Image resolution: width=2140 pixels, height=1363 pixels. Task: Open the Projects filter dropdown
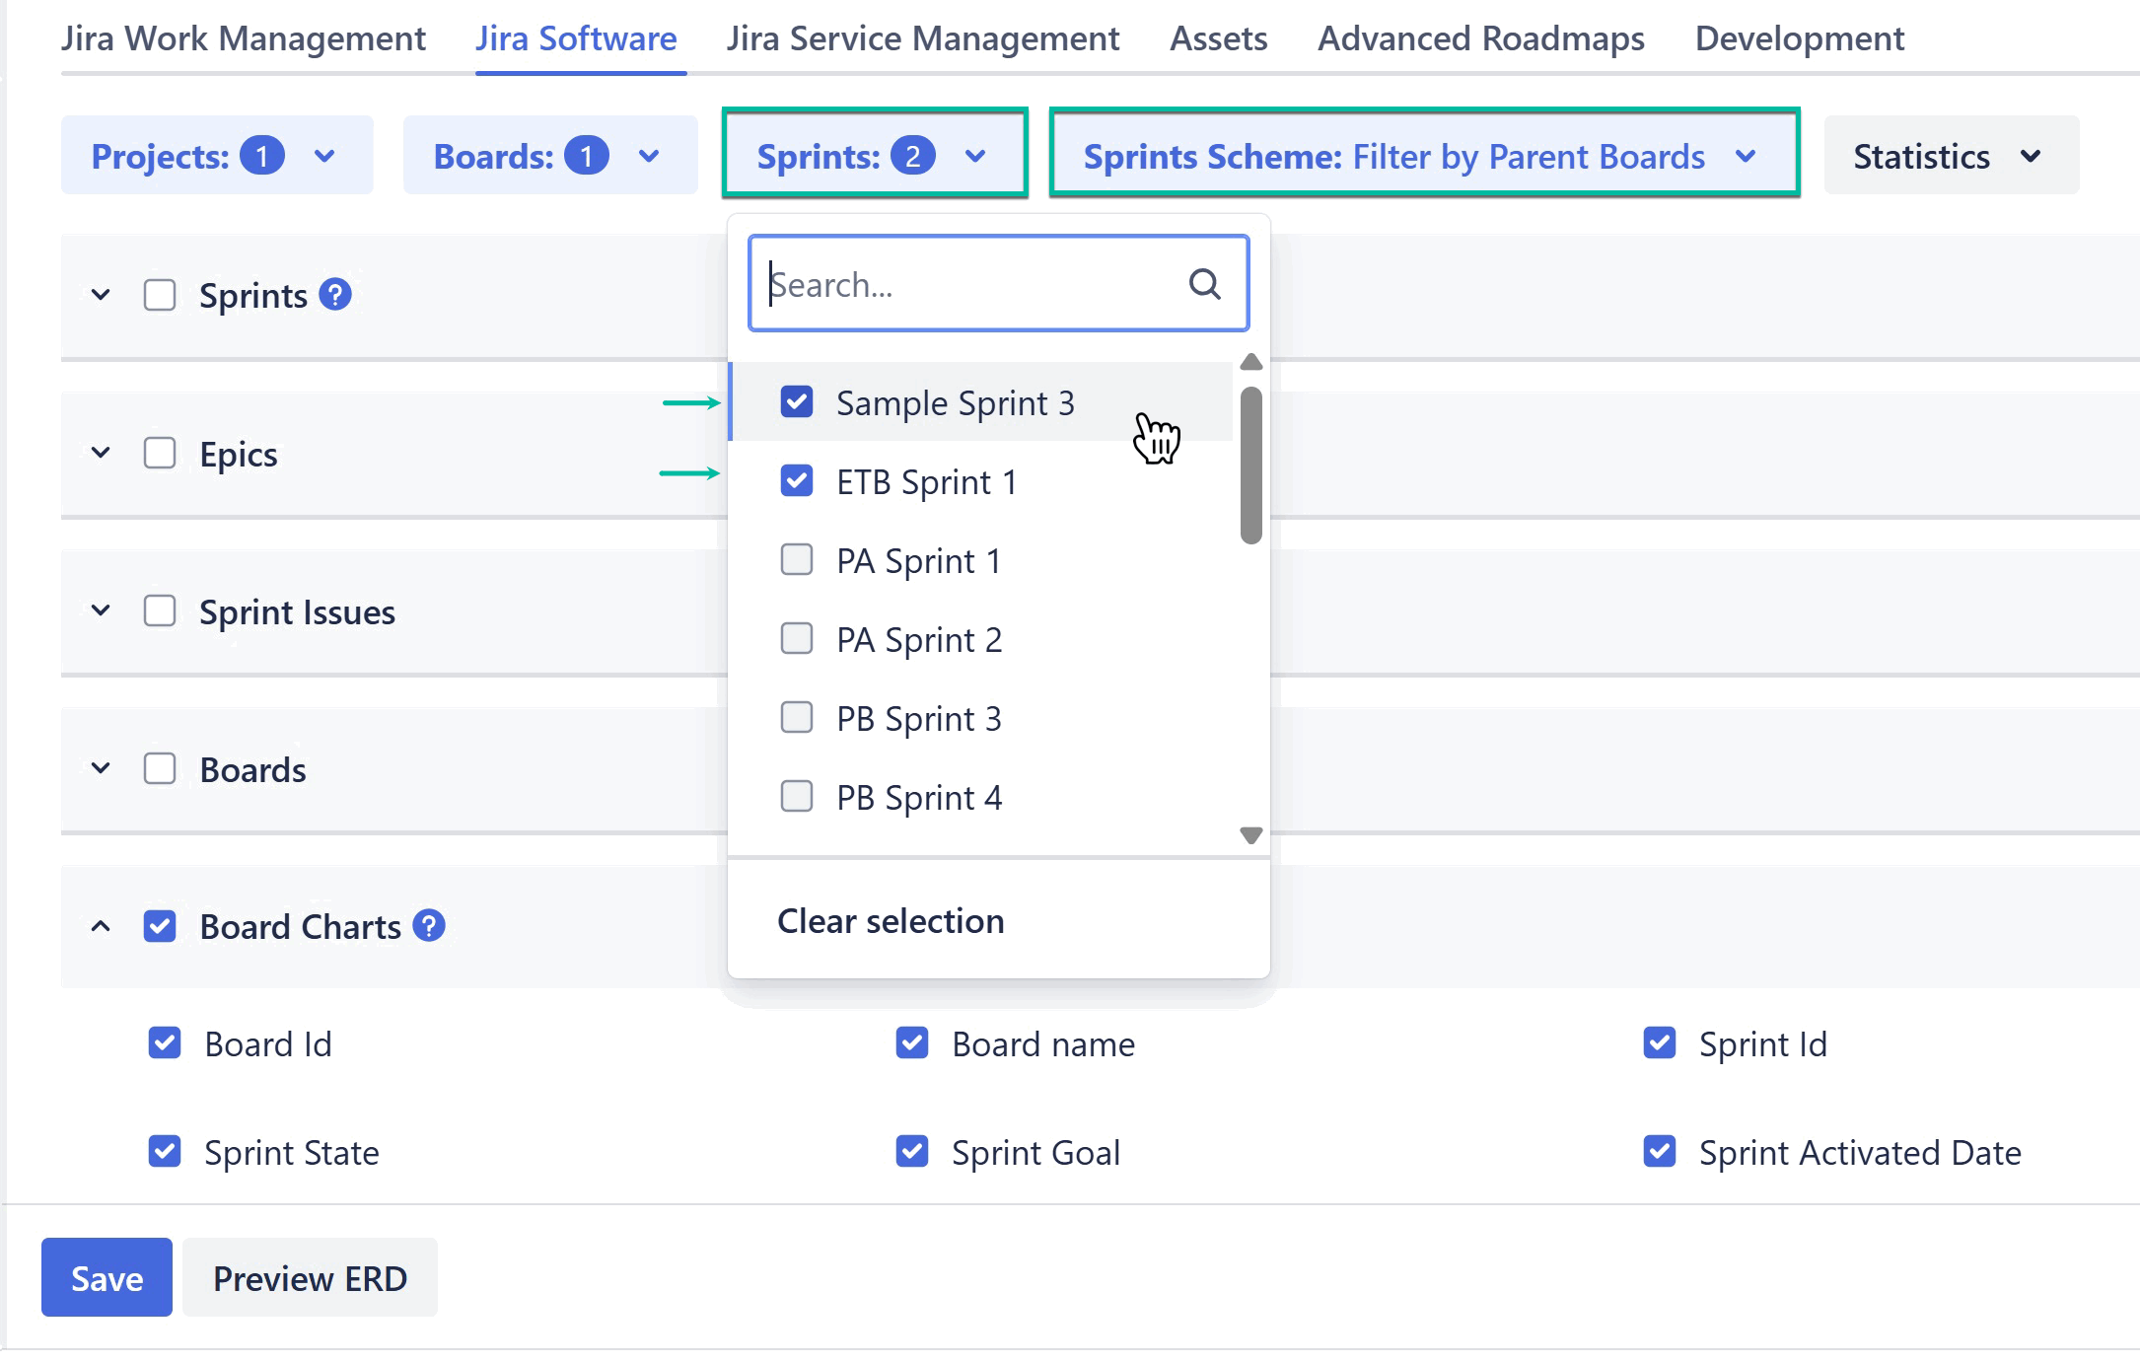click(216, 156)
